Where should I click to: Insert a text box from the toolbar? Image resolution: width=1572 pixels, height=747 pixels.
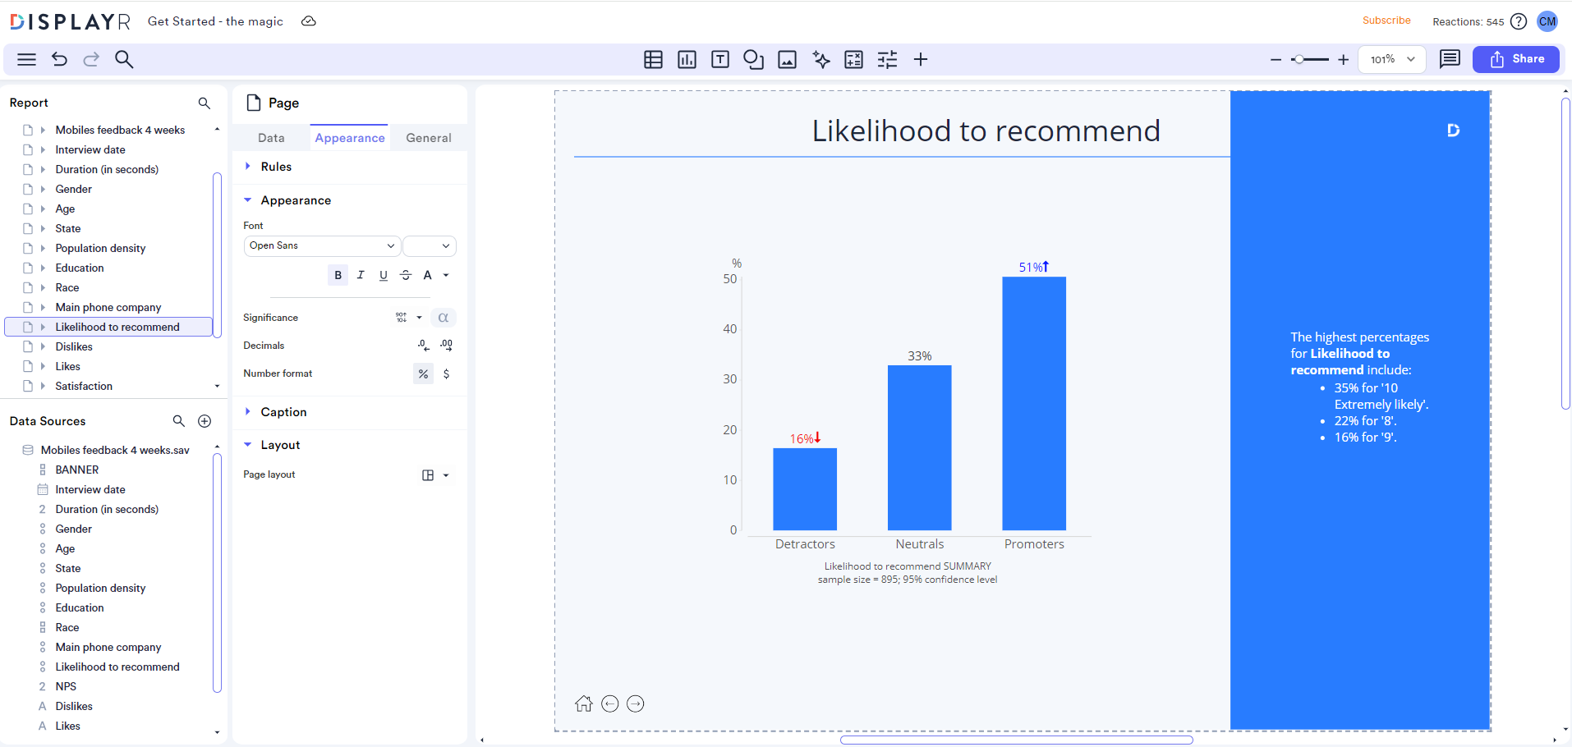[x=720, y=59]
